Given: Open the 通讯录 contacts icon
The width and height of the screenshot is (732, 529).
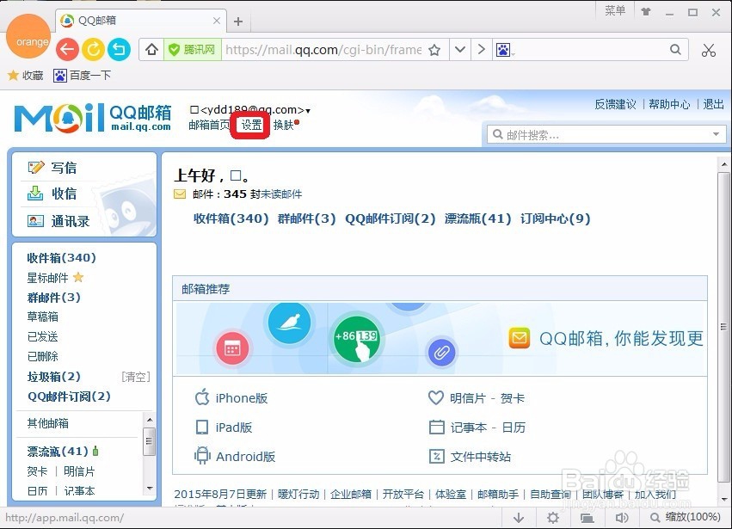Looking at the screenshot, I should coord(35,221).
